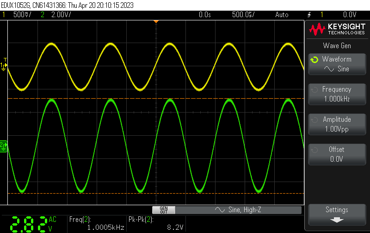Image resolution: width=370 pixels, height=233 pixels.
Task: Click the grey knob icon on Frequency
Action: pos(314,90)
